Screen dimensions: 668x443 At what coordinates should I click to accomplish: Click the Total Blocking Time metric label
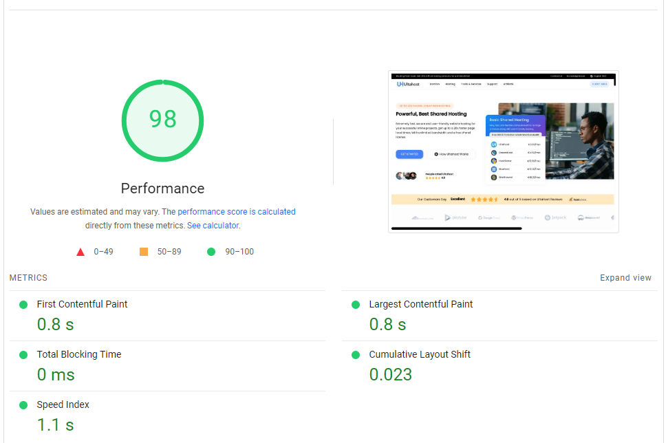79,354
